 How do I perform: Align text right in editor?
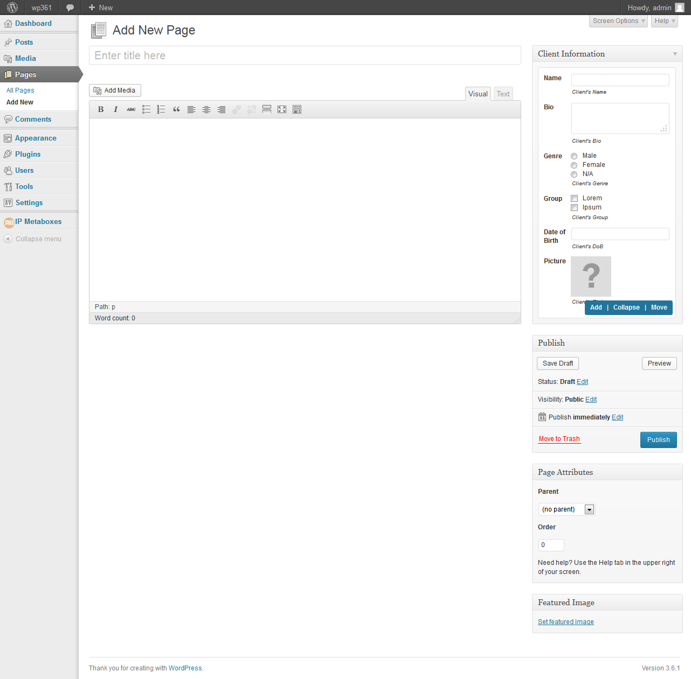point(222,109)
